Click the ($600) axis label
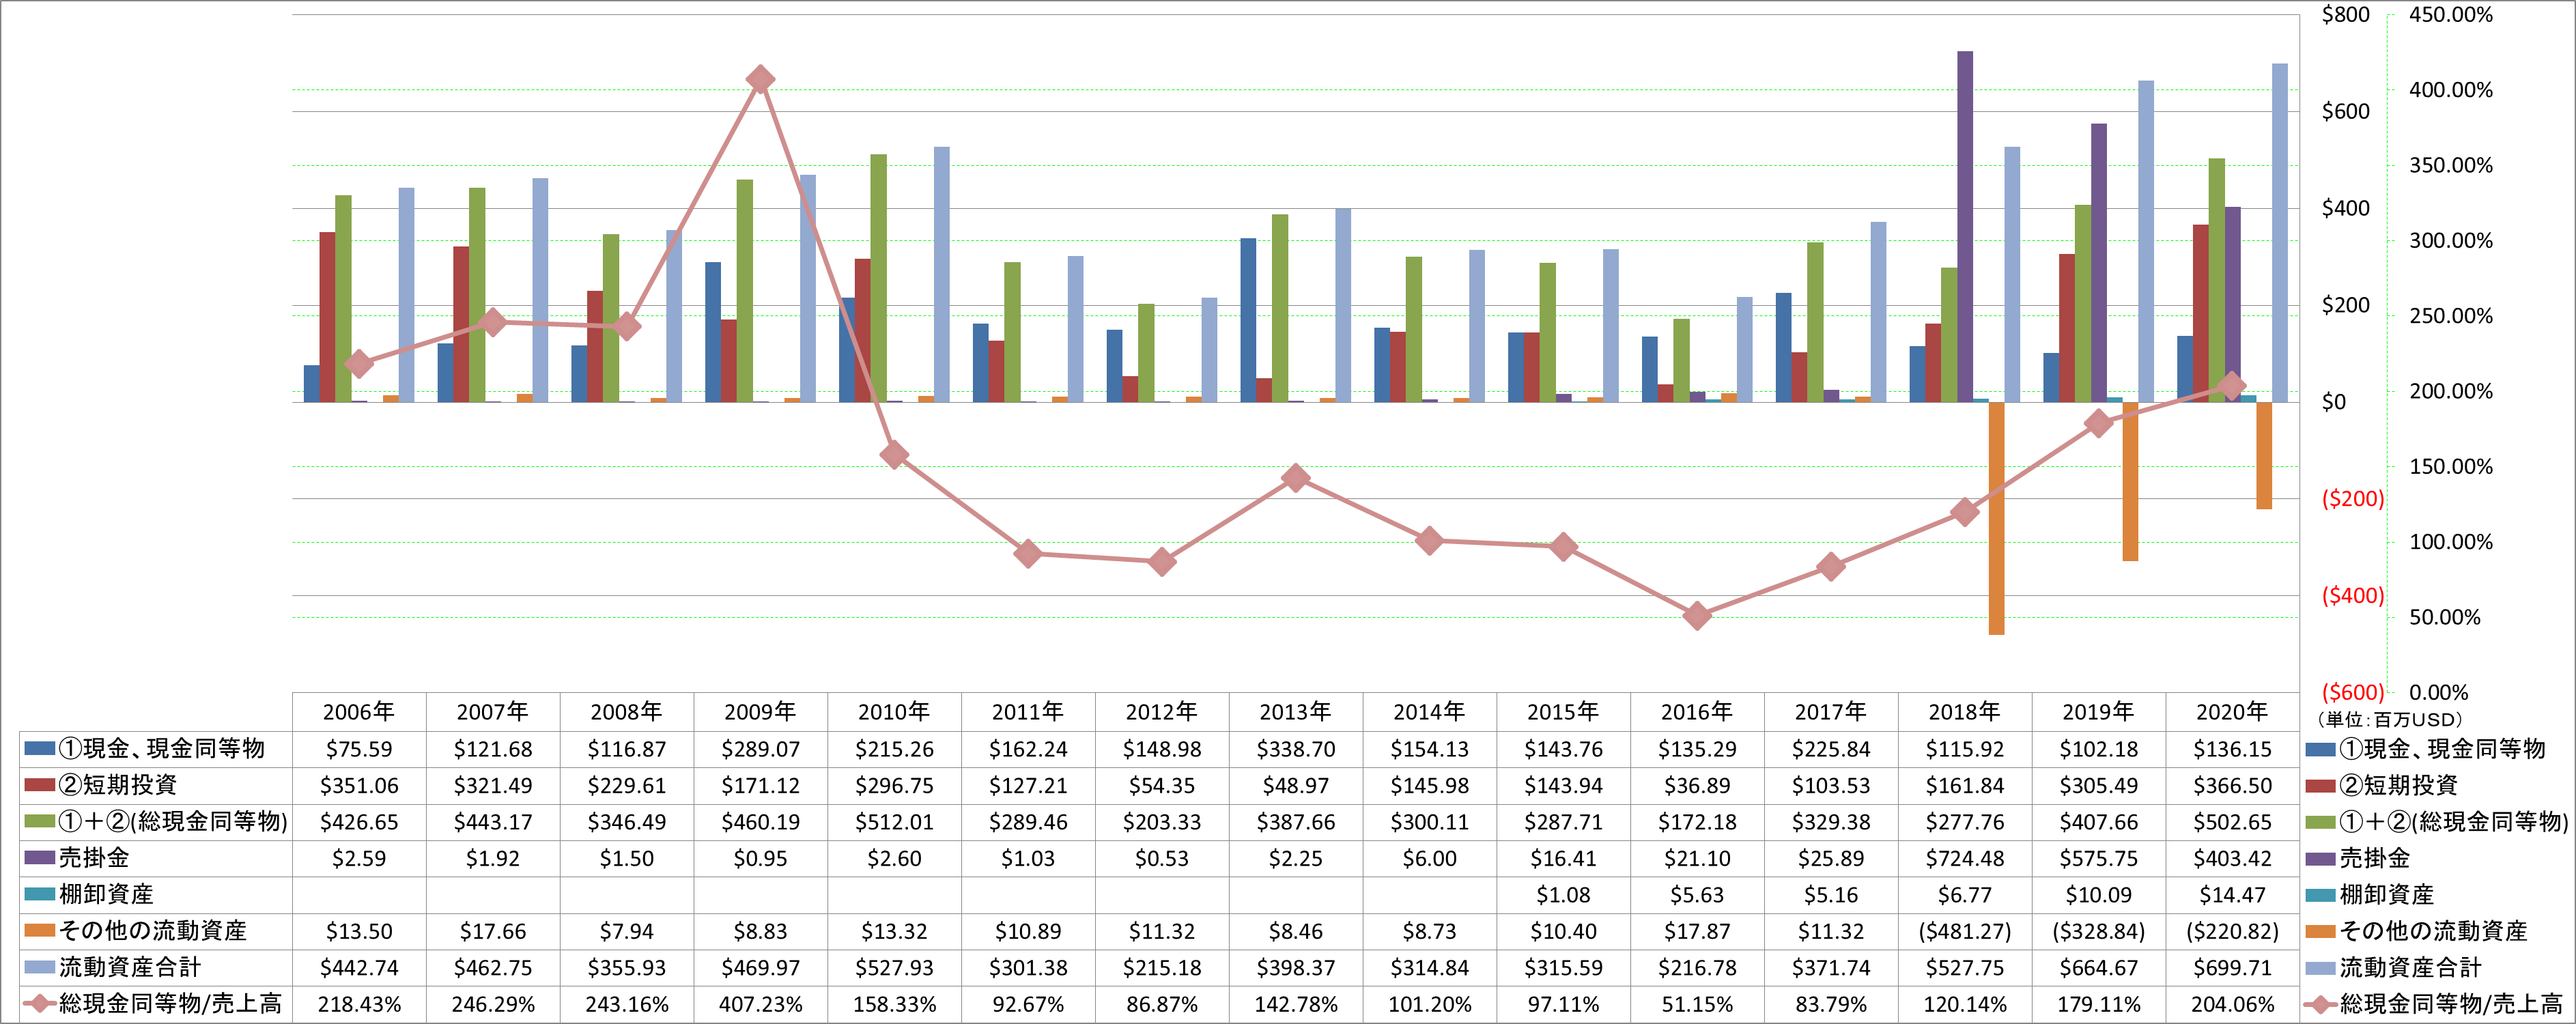Image resolution: width=2576 pixels, height=1024 pixels. (2353, 692)
